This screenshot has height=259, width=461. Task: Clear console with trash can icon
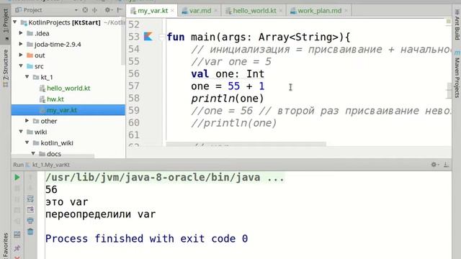pos(30,232)
